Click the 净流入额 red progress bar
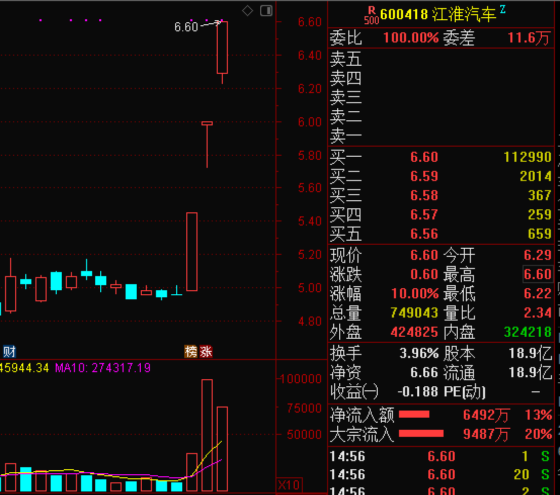Screen dimensions: 560x495 click(x=414, y=414)
